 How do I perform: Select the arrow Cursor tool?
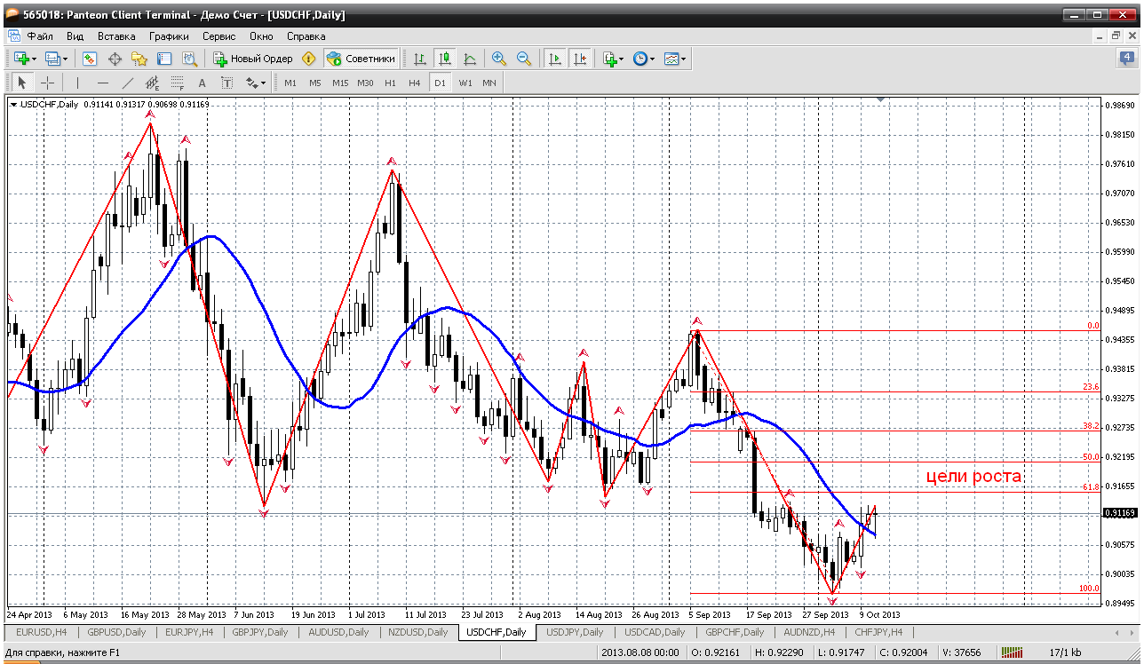pyautogui.click(x=22, y=83)
